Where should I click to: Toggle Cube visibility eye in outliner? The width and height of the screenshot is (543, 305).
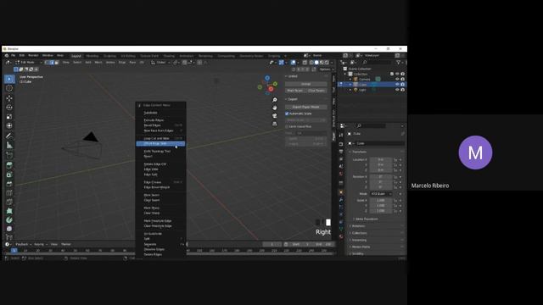click(397, 85)
